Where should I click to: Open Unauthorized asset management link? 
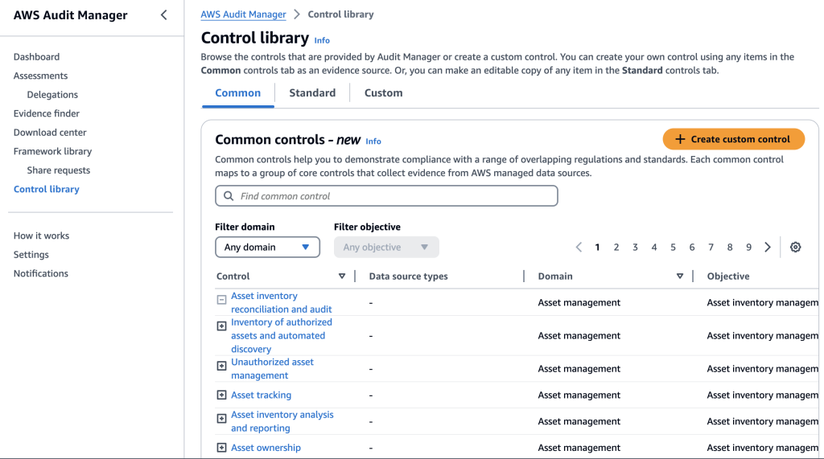click(x=272, y=369)
